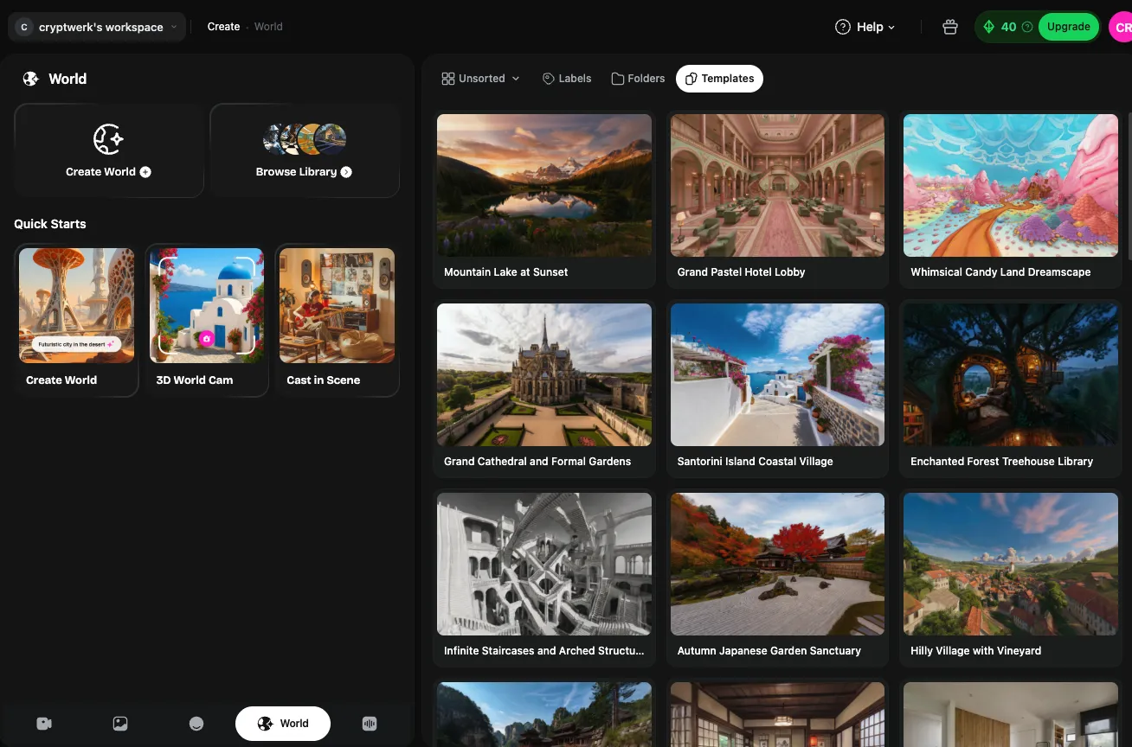Open the audio waveform icon in bottom bar
The width and height of the screenshot is (1132, 747).
point(370,724)
